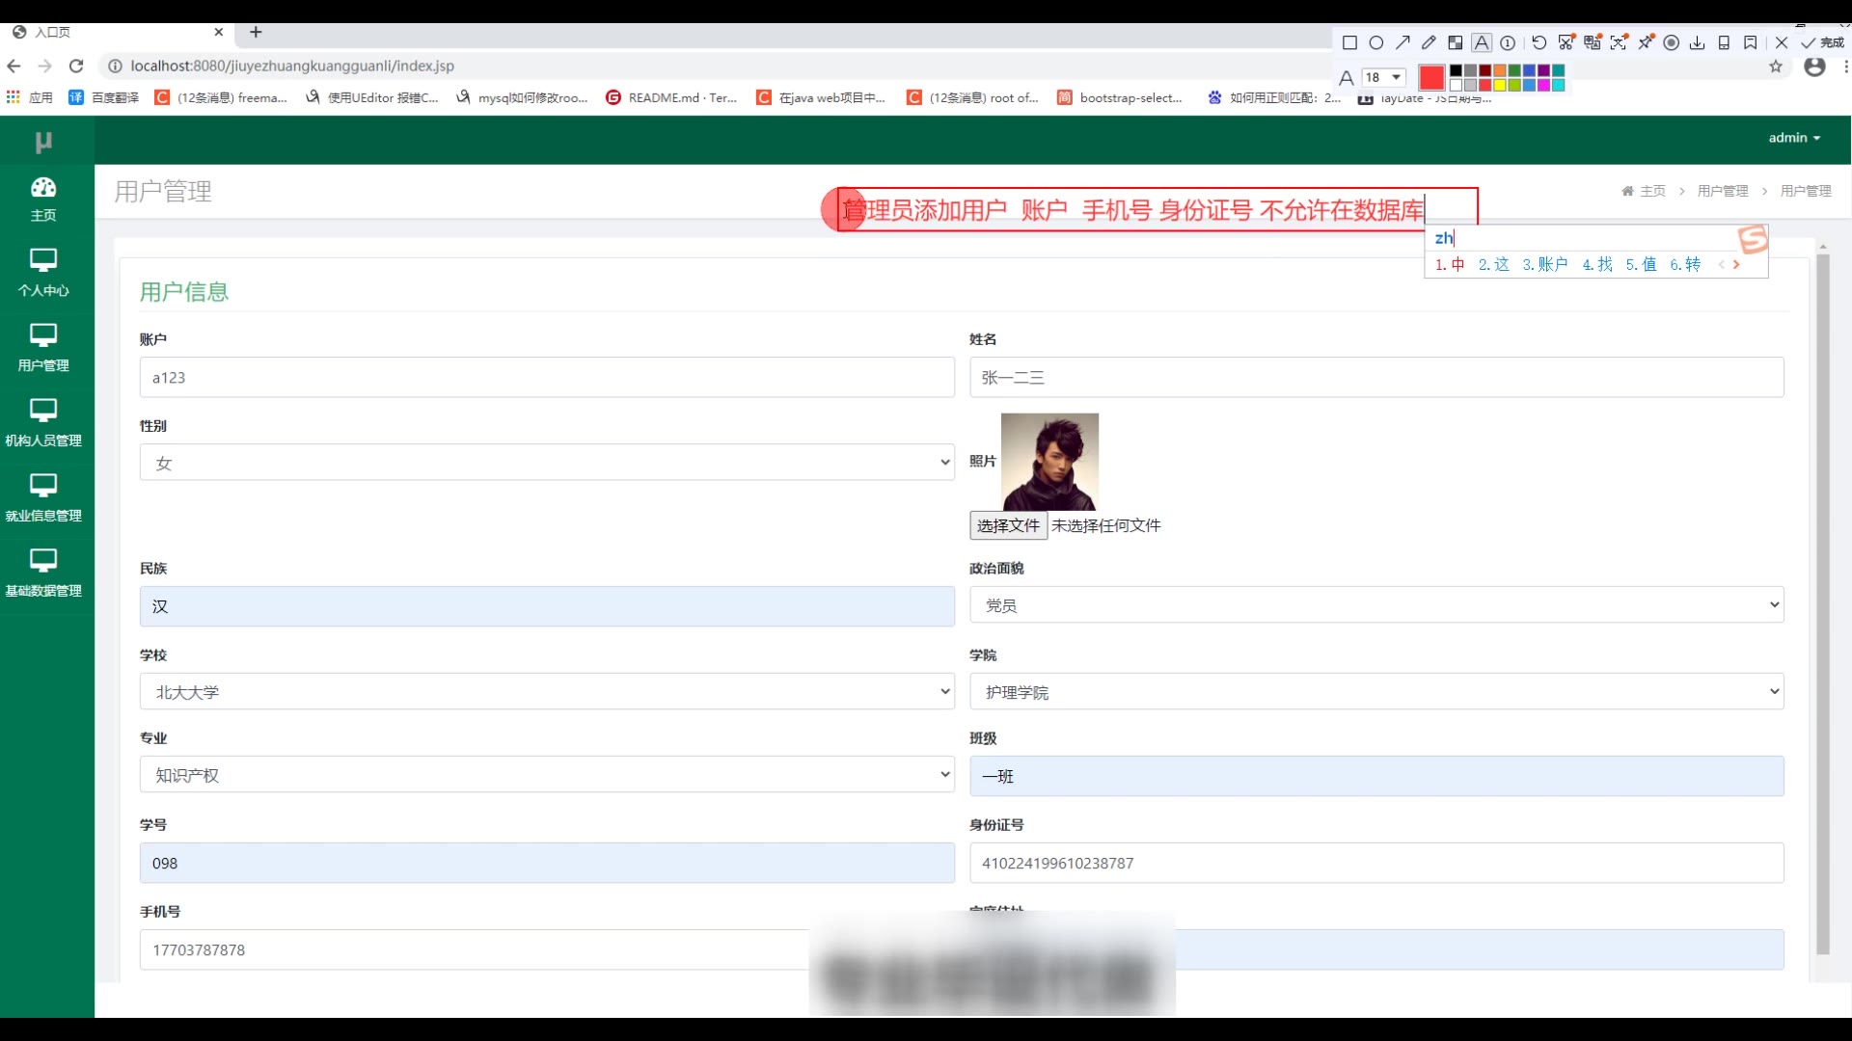Click the undo annotation icon
Viewport: 1852px width, 1041px height.
click(1539, 42)
